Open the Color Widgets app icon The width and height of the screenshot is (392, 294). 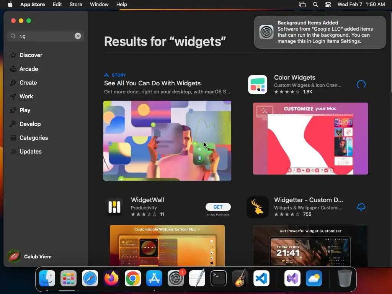click(258, 85)
